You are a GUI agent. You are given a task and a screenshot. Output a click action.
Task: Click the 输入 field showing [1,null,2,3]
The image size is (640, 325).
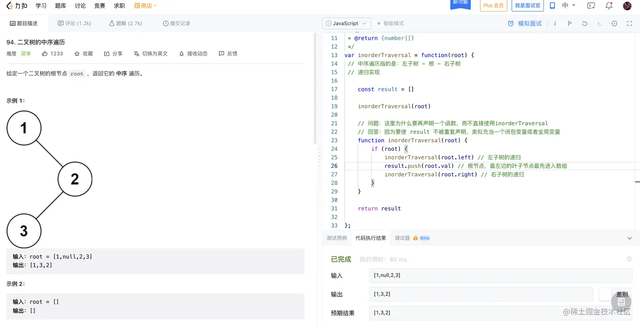[500, 275]
